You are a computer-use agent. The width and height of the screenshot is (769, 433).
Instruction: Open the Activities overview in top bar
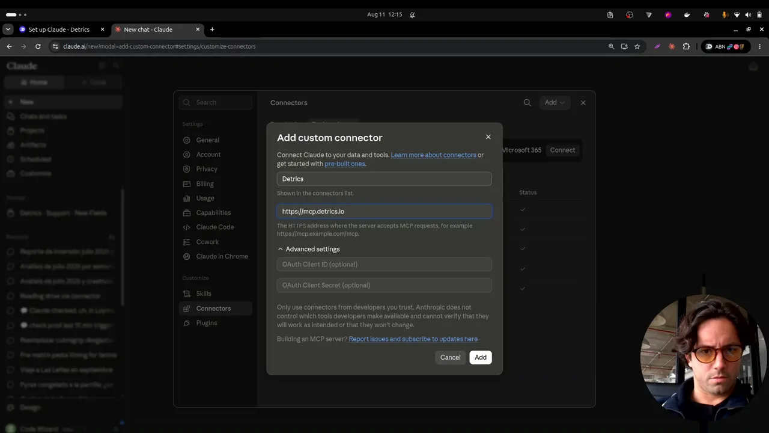pyautogui.click(x=16, y=14)
